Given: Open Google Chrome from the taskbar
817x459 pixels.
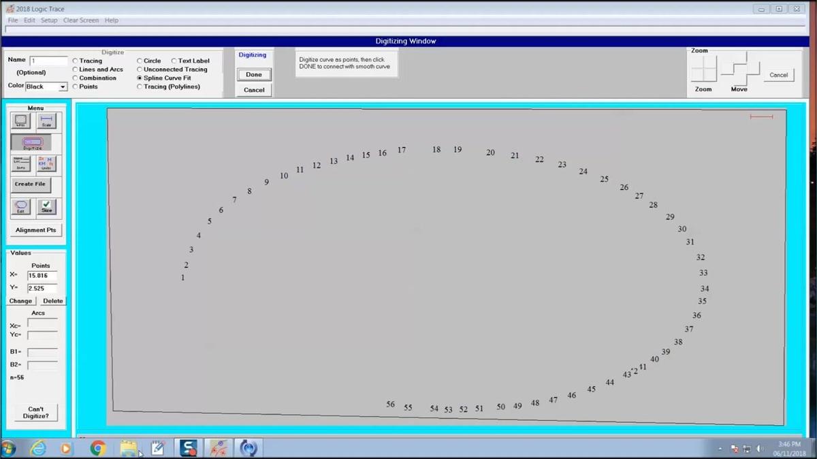Looking at the screenshot, I should point(98,448).
